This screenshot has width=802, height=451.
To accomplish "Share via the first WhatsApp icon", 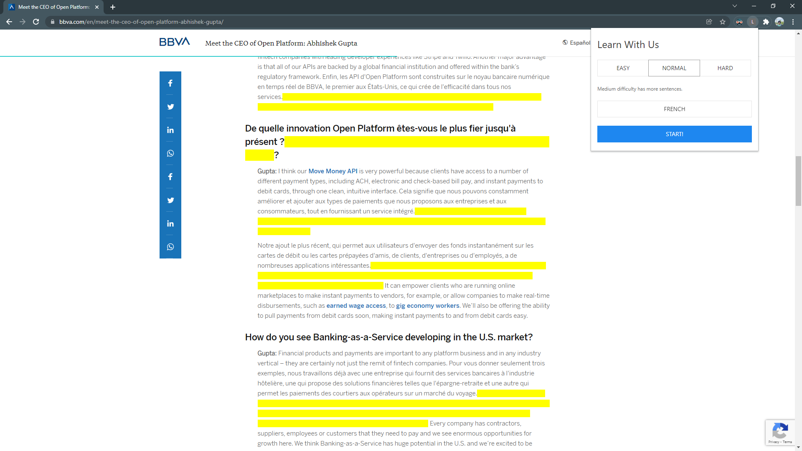I will coord(170,153).
